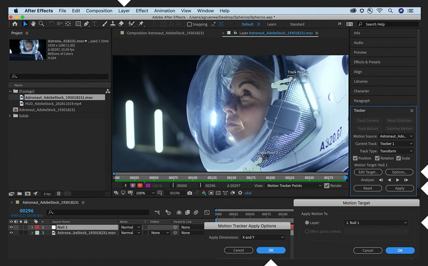Select the Zoom magnifier tool
The image size is (428, 266).
tap(41, 24)
